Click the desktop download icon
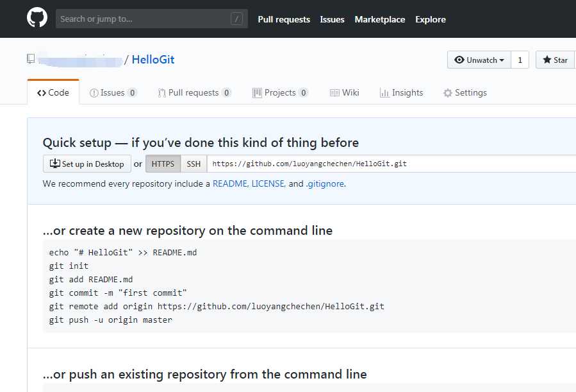The height and width of the screenshot is (392, 576). point(54,163)
